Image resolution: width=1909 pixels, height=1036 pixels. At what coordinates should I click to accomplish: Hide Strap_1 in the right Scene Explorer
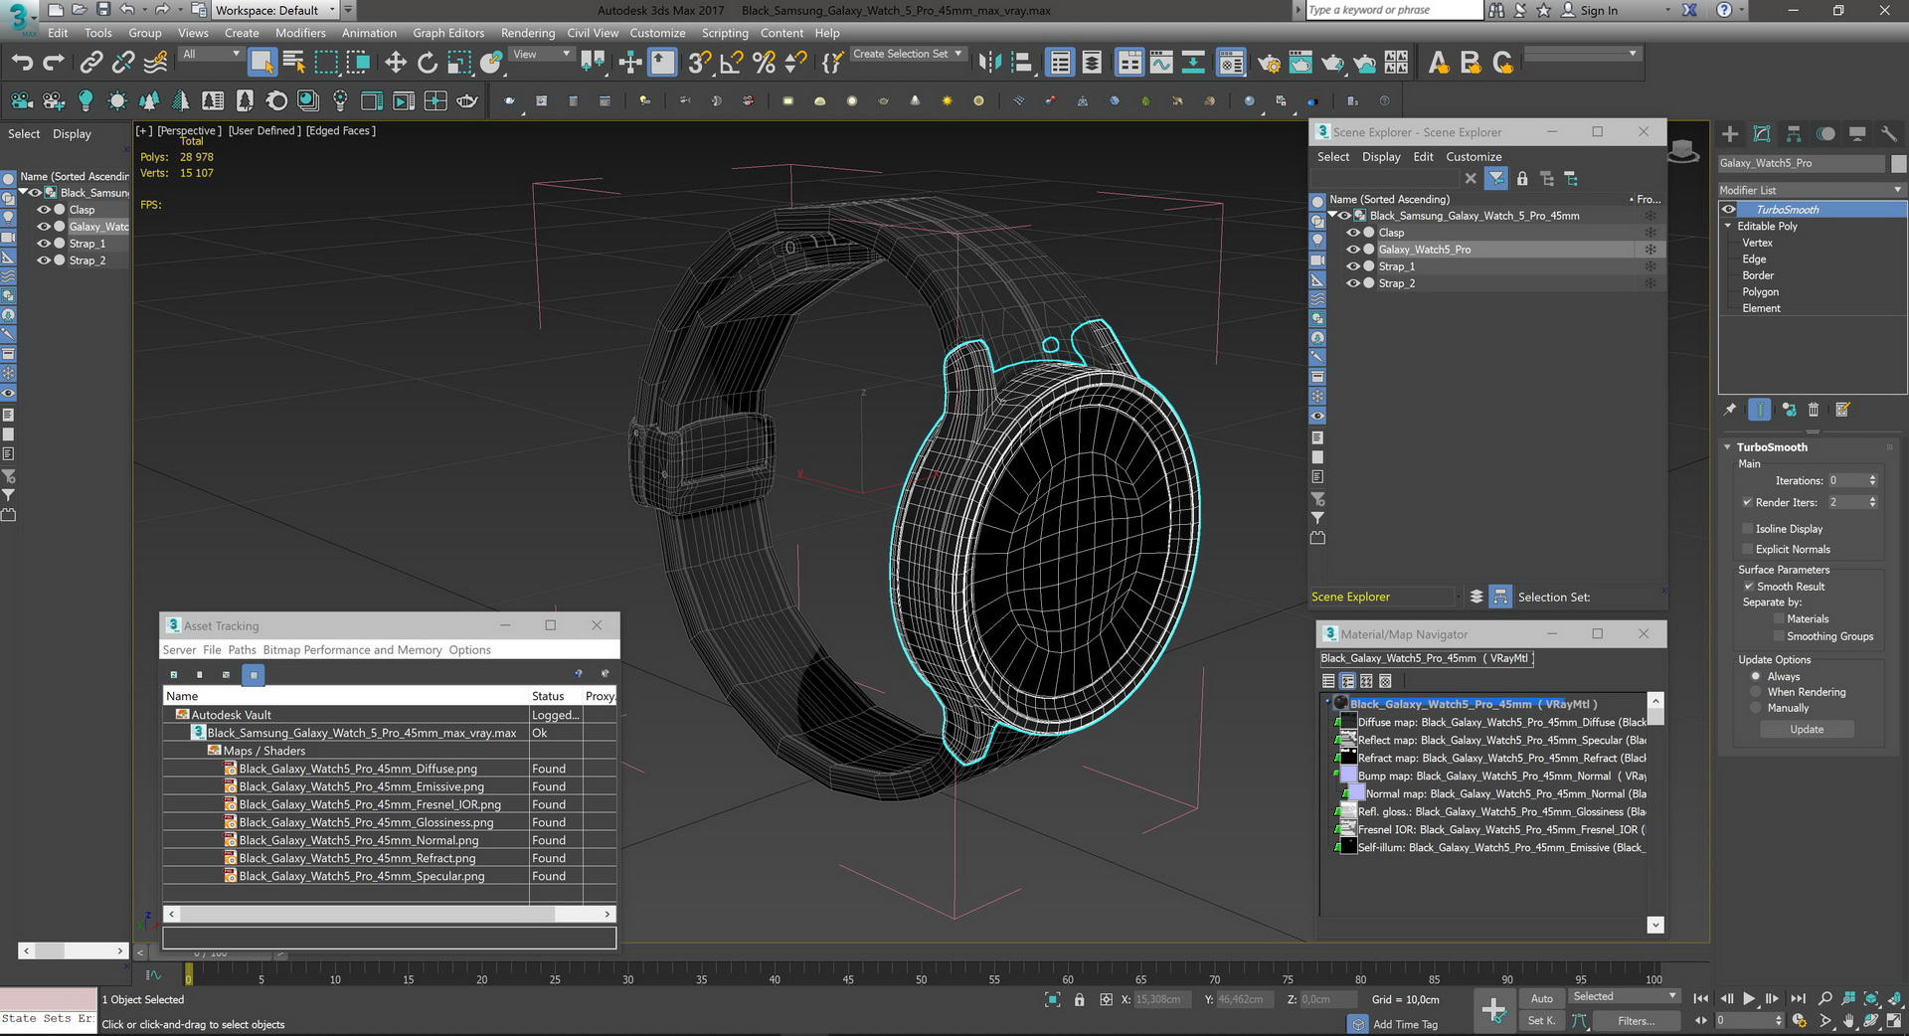[1352, 266]
